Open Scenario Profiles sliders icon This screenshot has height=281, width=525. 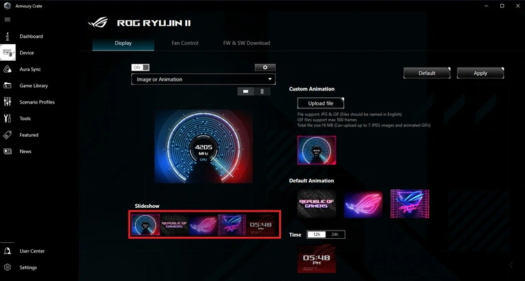[8, 102]
